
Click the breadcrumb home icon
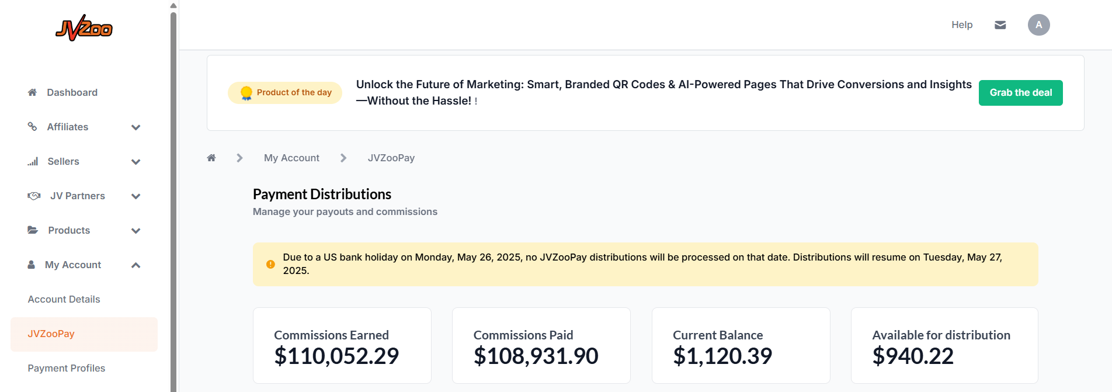pyautogui.click(x=211, y=158)
